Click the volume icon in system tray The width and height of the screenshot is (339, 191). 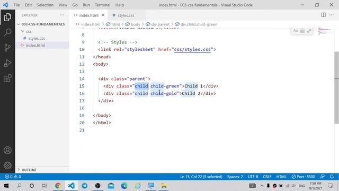point(293,186)
